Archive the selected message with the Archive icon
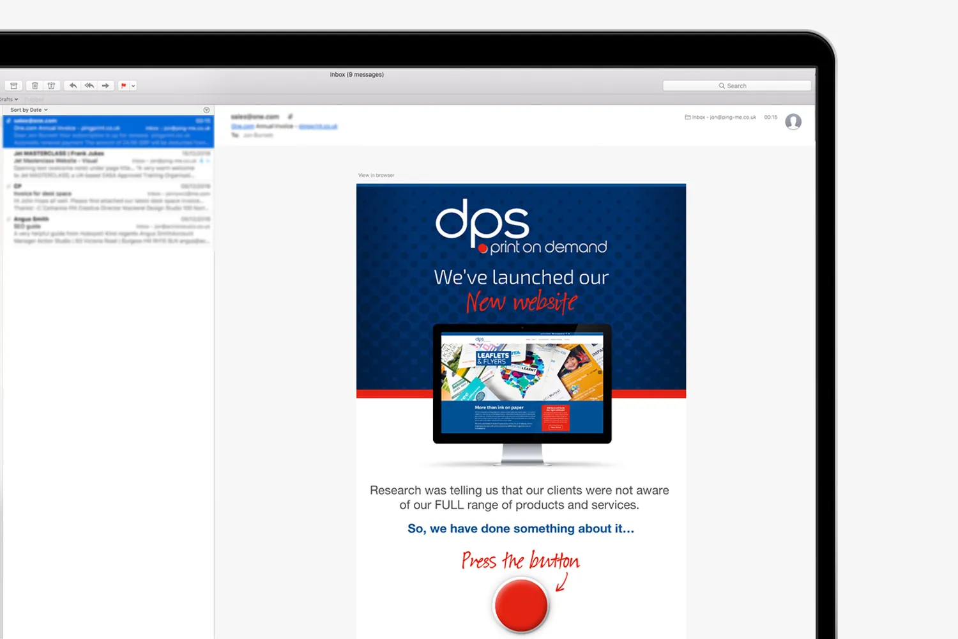958x639 pixels. (13, 86)
